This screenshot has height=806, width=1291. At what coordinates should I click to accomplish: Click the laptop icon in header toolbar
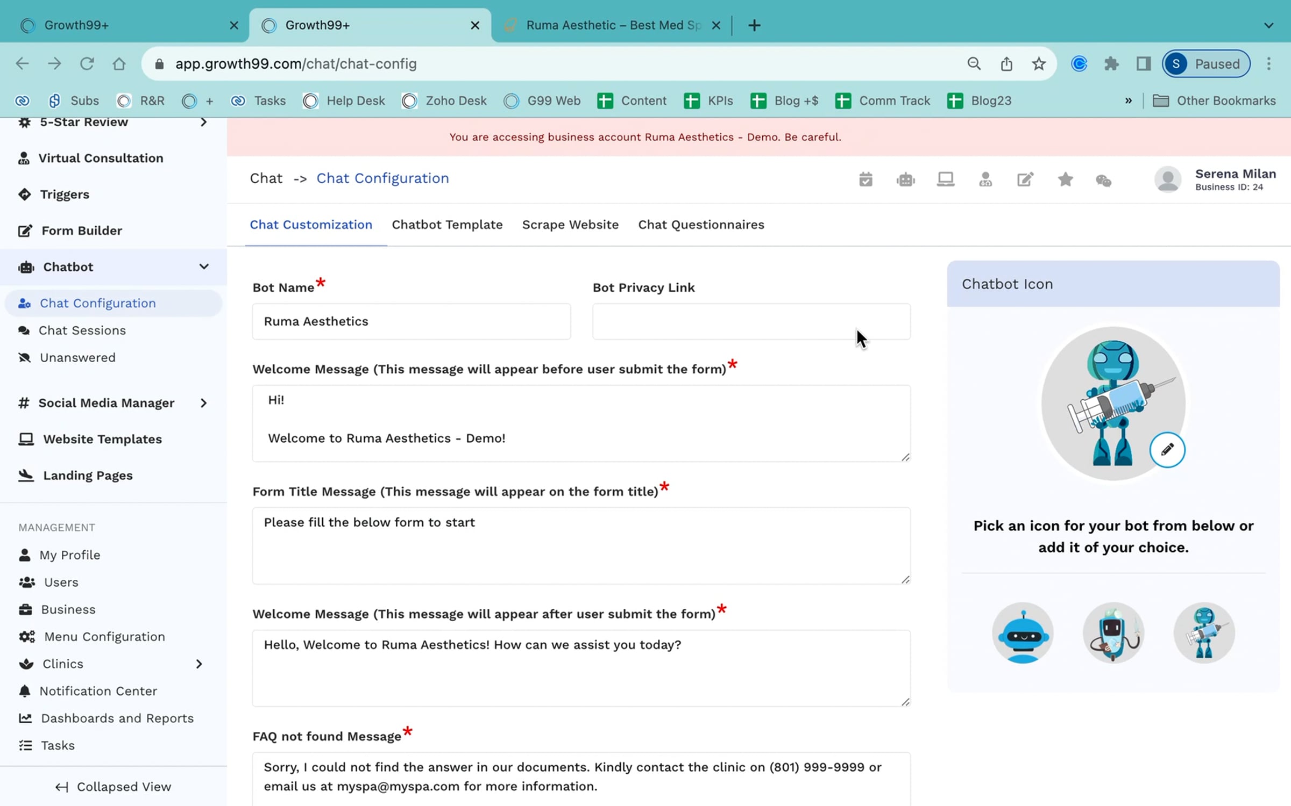click(x=945, y=179)
